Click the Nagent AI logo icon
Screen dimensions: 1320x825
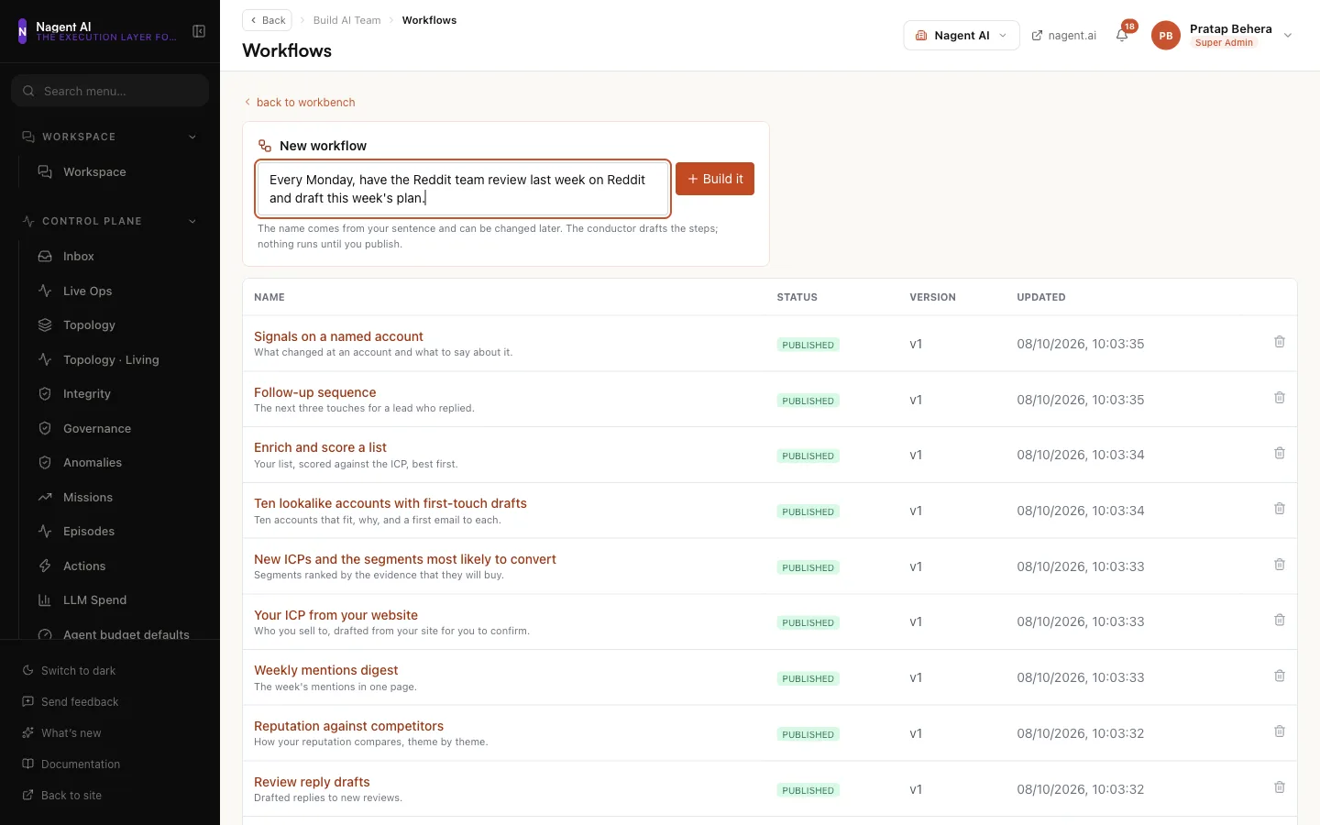[22, 31]
